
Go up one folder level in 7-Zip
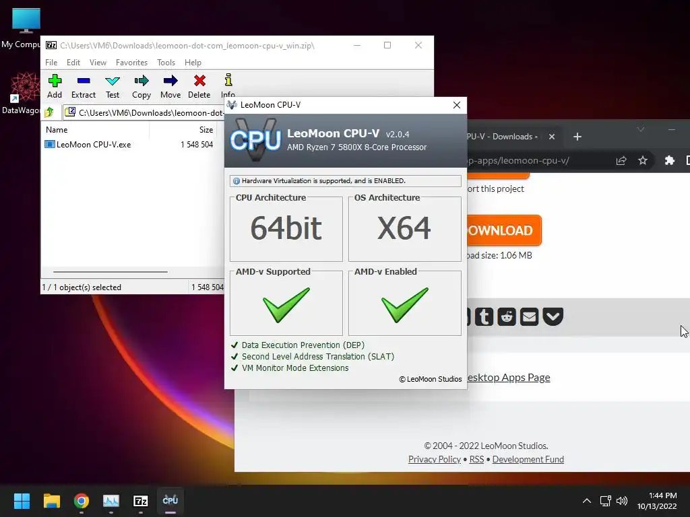click(x=49, y=112)
